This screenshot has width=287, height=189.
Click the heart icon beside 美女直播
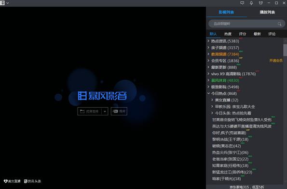coord(6,181)
